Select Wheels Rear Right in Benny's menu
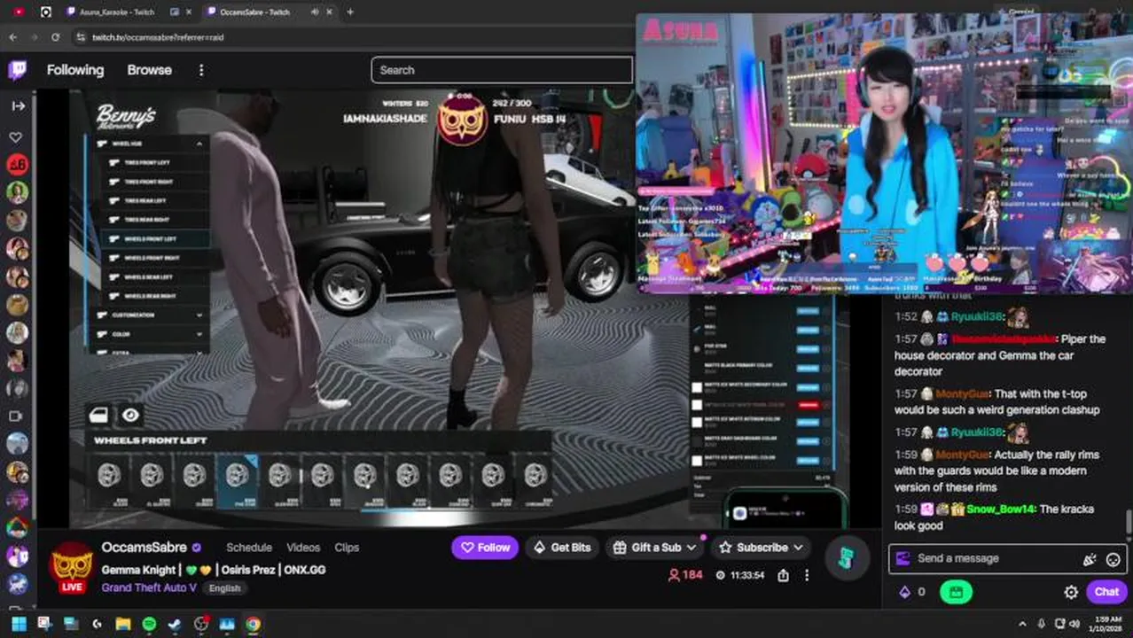The image size is (1133, 638). pyautogui.click(x=154, y=296)
